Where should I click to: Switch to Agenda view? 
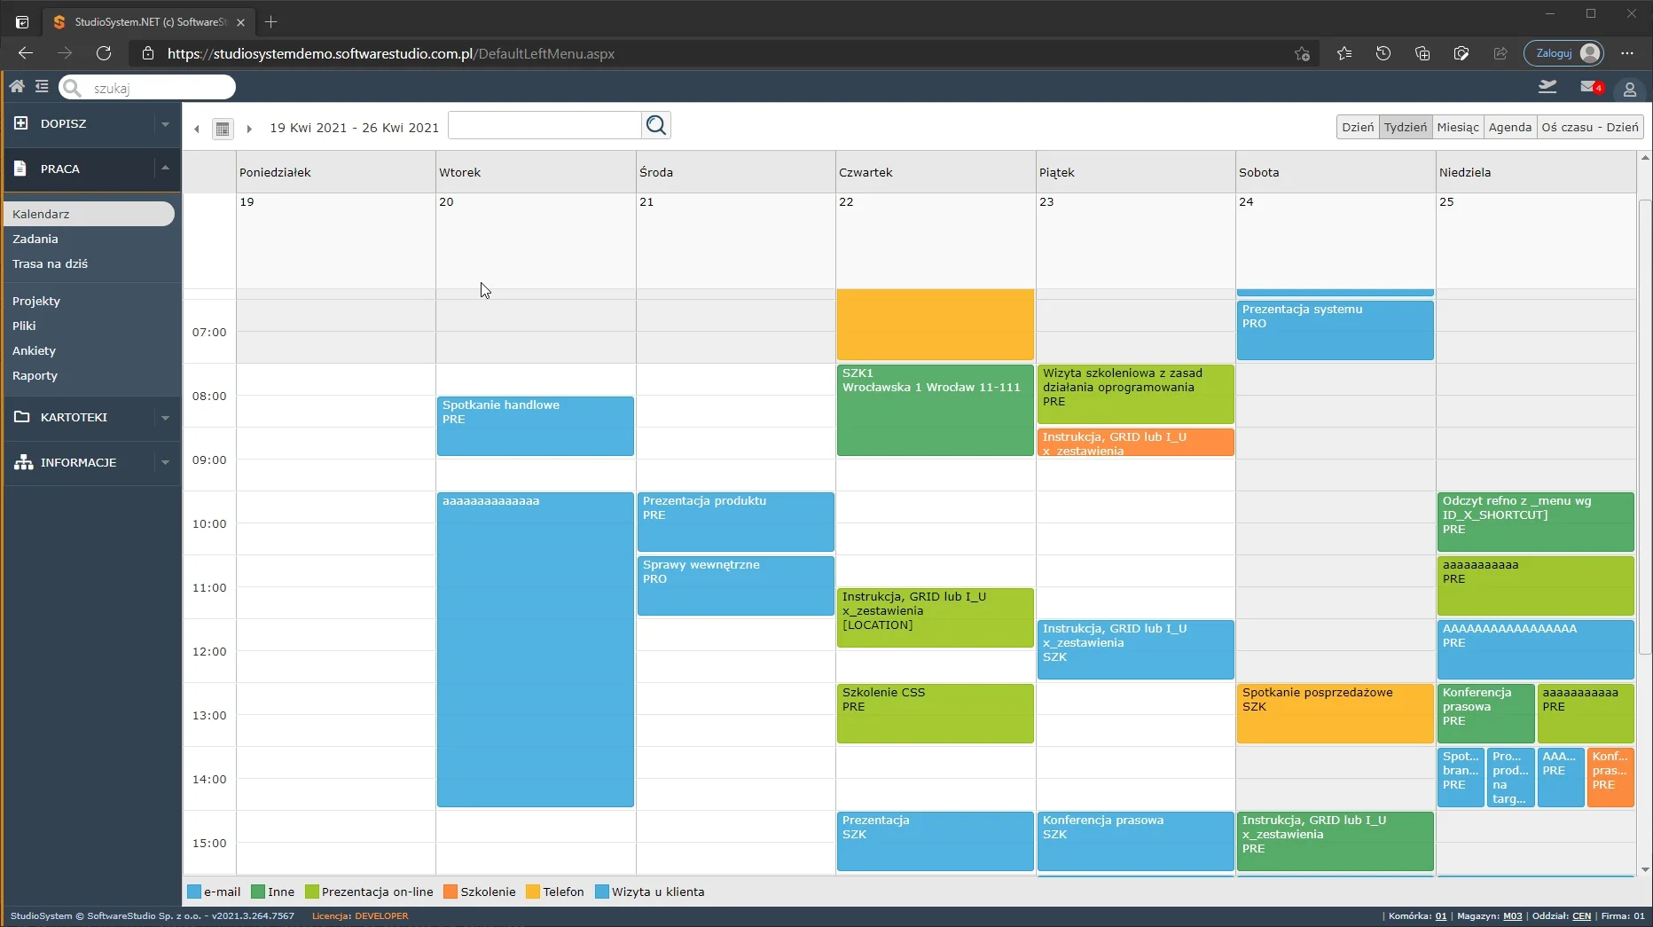[1509, 127]
